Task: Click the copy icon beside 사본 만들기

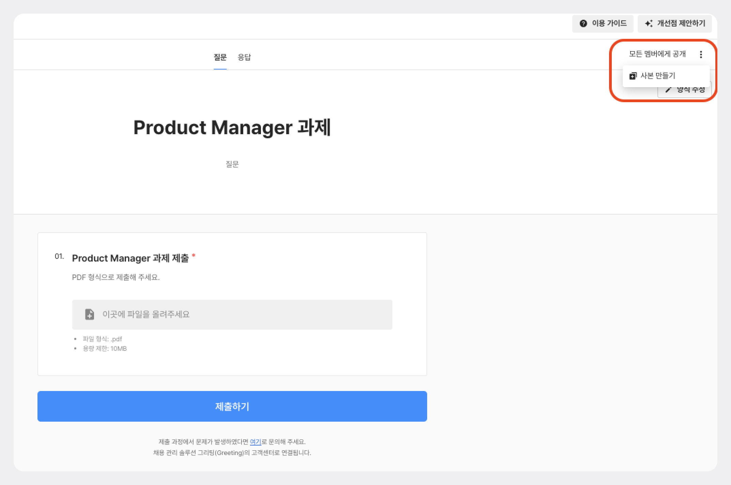Action: (x=633, y=76)
